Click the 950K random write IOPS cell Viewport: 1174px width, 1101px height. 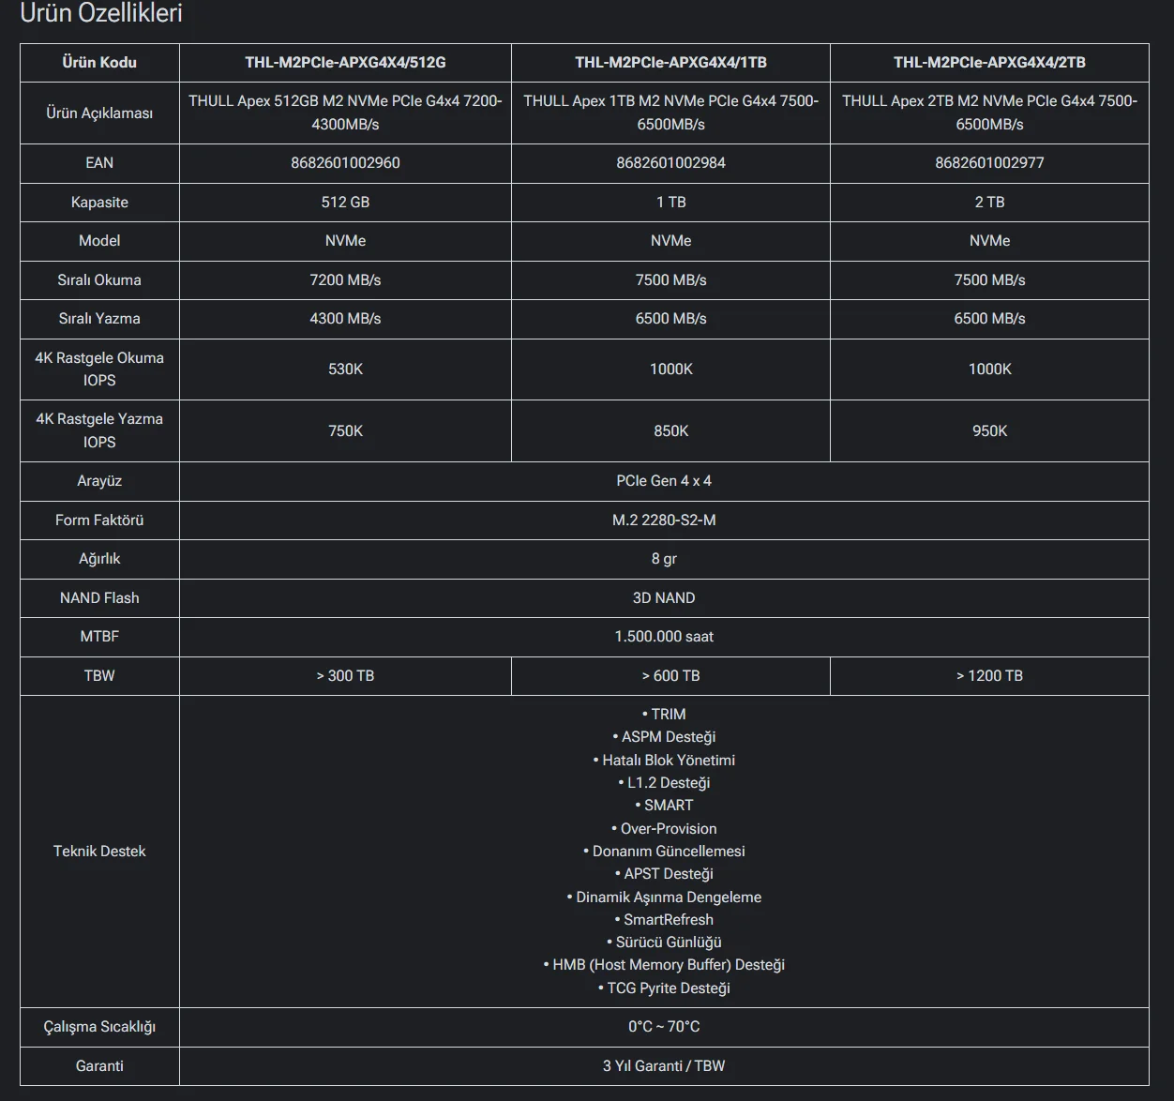pos(989,431)
